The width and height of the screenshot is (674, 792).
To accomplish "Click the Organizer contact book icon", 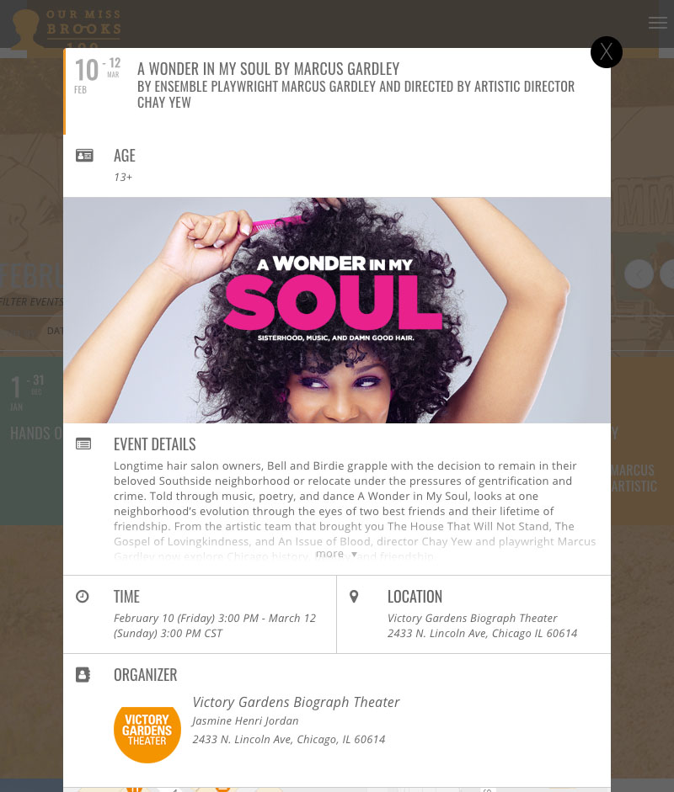I will pos(83,675).
